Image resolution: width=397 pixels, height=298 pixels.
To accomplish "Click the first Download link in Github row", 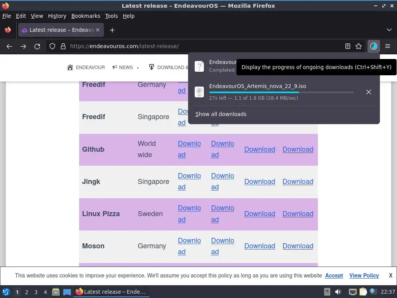I will (x=189, y=149).
